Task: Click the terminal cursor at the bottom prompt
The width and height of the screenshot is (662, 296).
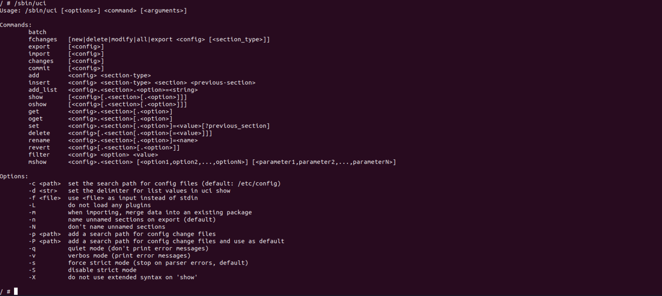Action: (x=16, y=291)
